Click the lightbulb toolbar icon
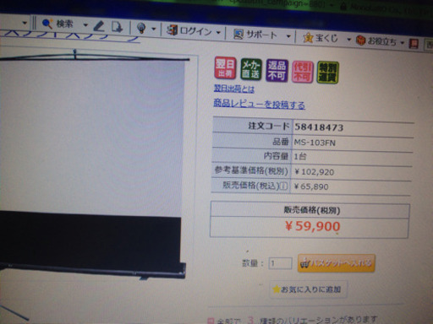The height and width of the screenshot is (324, 433). pos(141,28)
